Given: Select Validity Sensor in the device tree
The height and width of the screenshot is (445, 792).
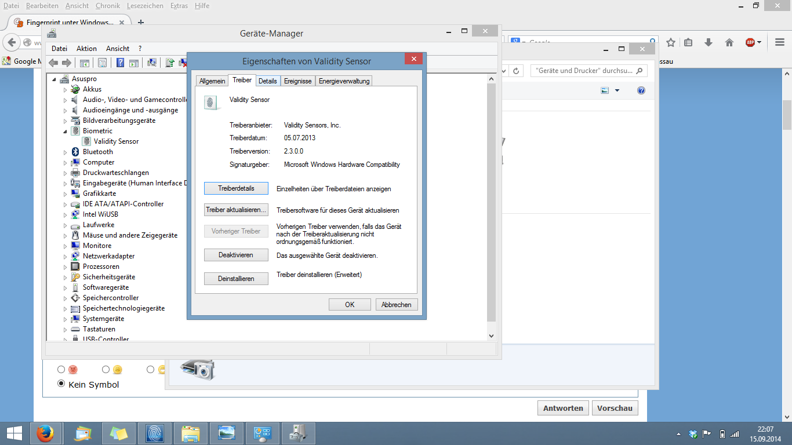Looking at the screenshot, I should pos(116,141).
